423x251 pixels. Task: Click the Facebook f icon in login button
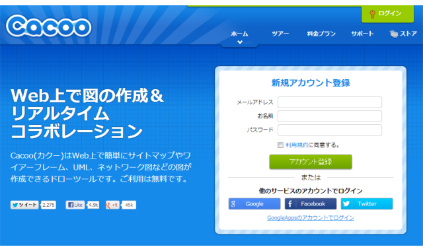[289, 204]
